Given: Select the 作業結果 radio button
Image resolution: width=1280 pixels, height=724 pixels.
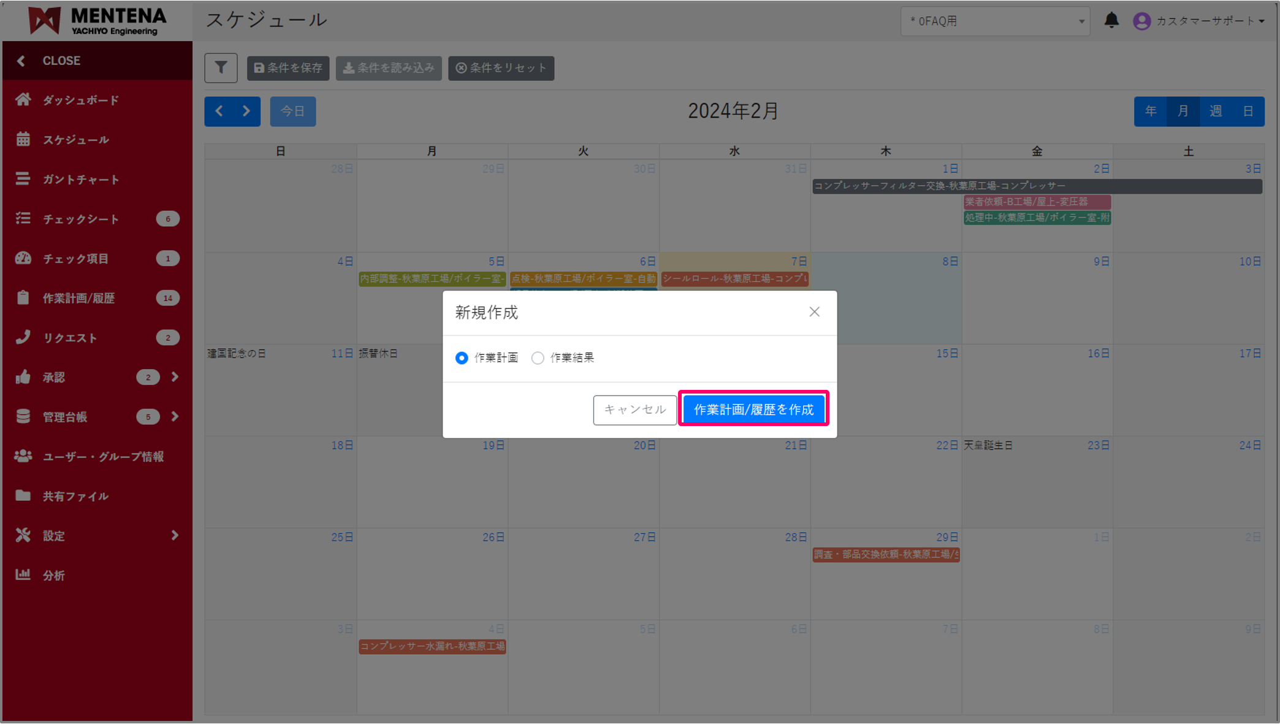Looking at the screenshot, I should 538,358.
